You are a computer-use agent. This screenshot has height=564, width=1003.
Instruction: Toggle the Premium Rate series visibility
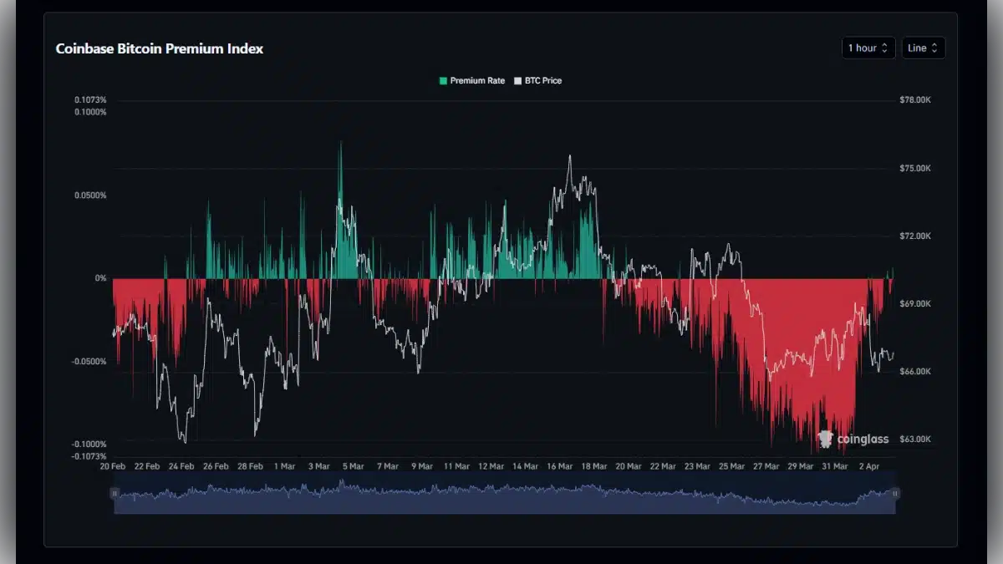(472, 80)
